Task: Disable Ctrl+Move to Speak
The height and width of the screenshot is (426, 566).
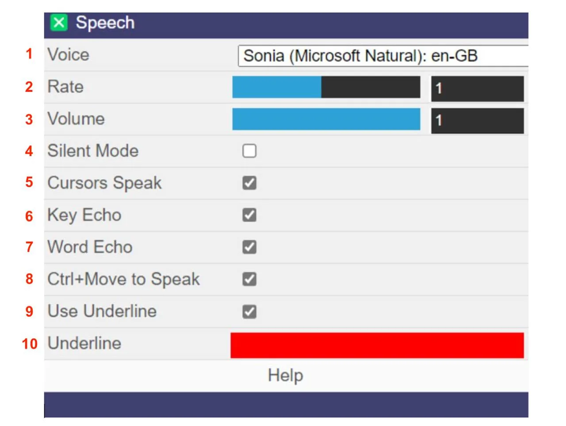Action: click(249, 279)
